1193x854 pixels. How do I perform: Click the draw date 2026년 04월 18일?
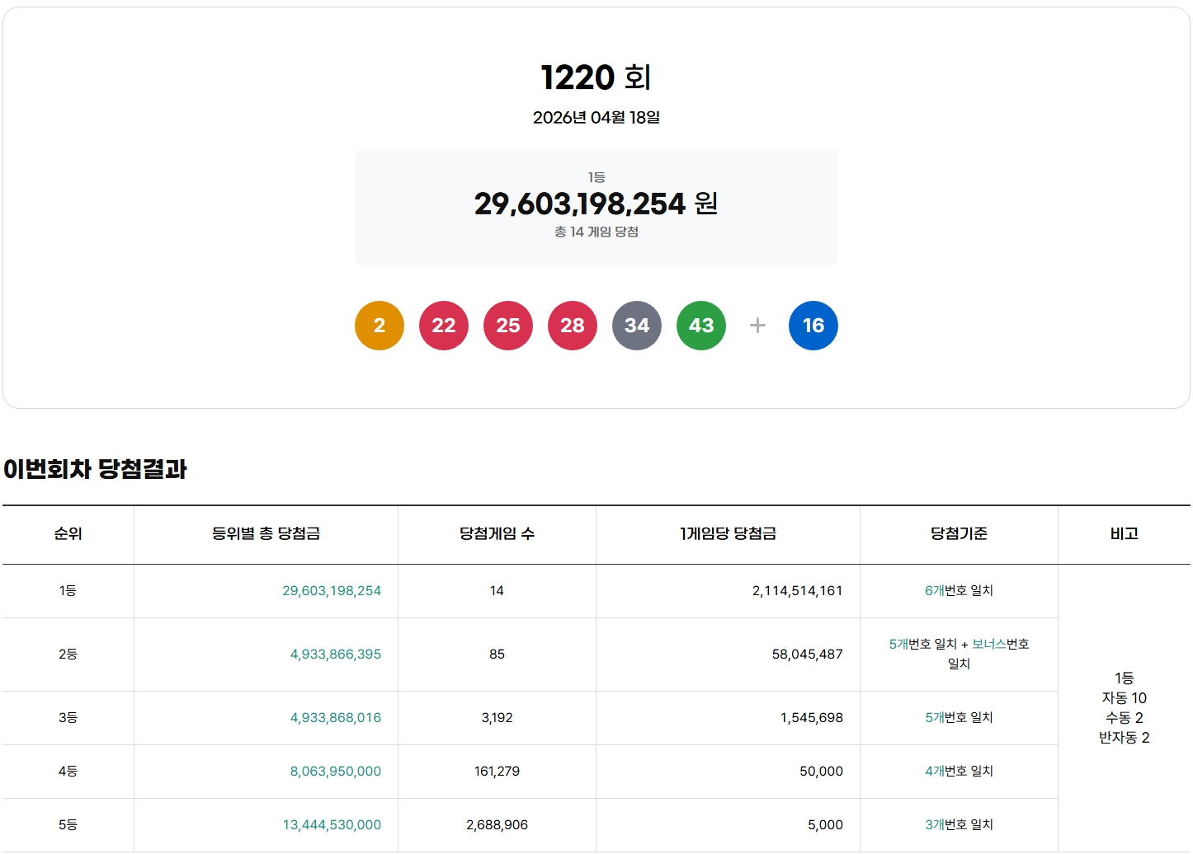596,117
